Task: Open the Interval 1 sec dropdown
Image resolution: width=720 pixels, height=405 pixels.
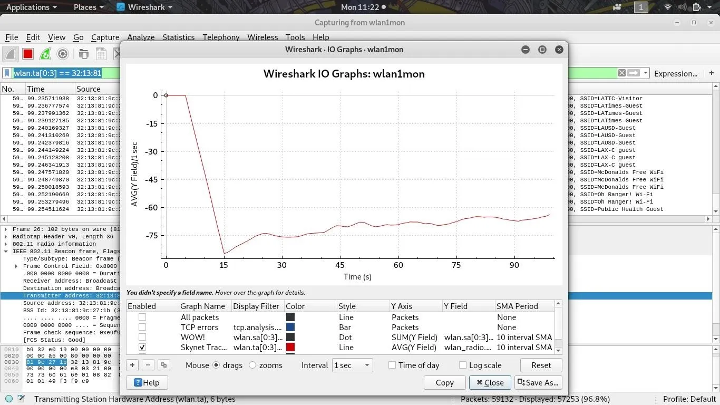Action: (352, 365)
